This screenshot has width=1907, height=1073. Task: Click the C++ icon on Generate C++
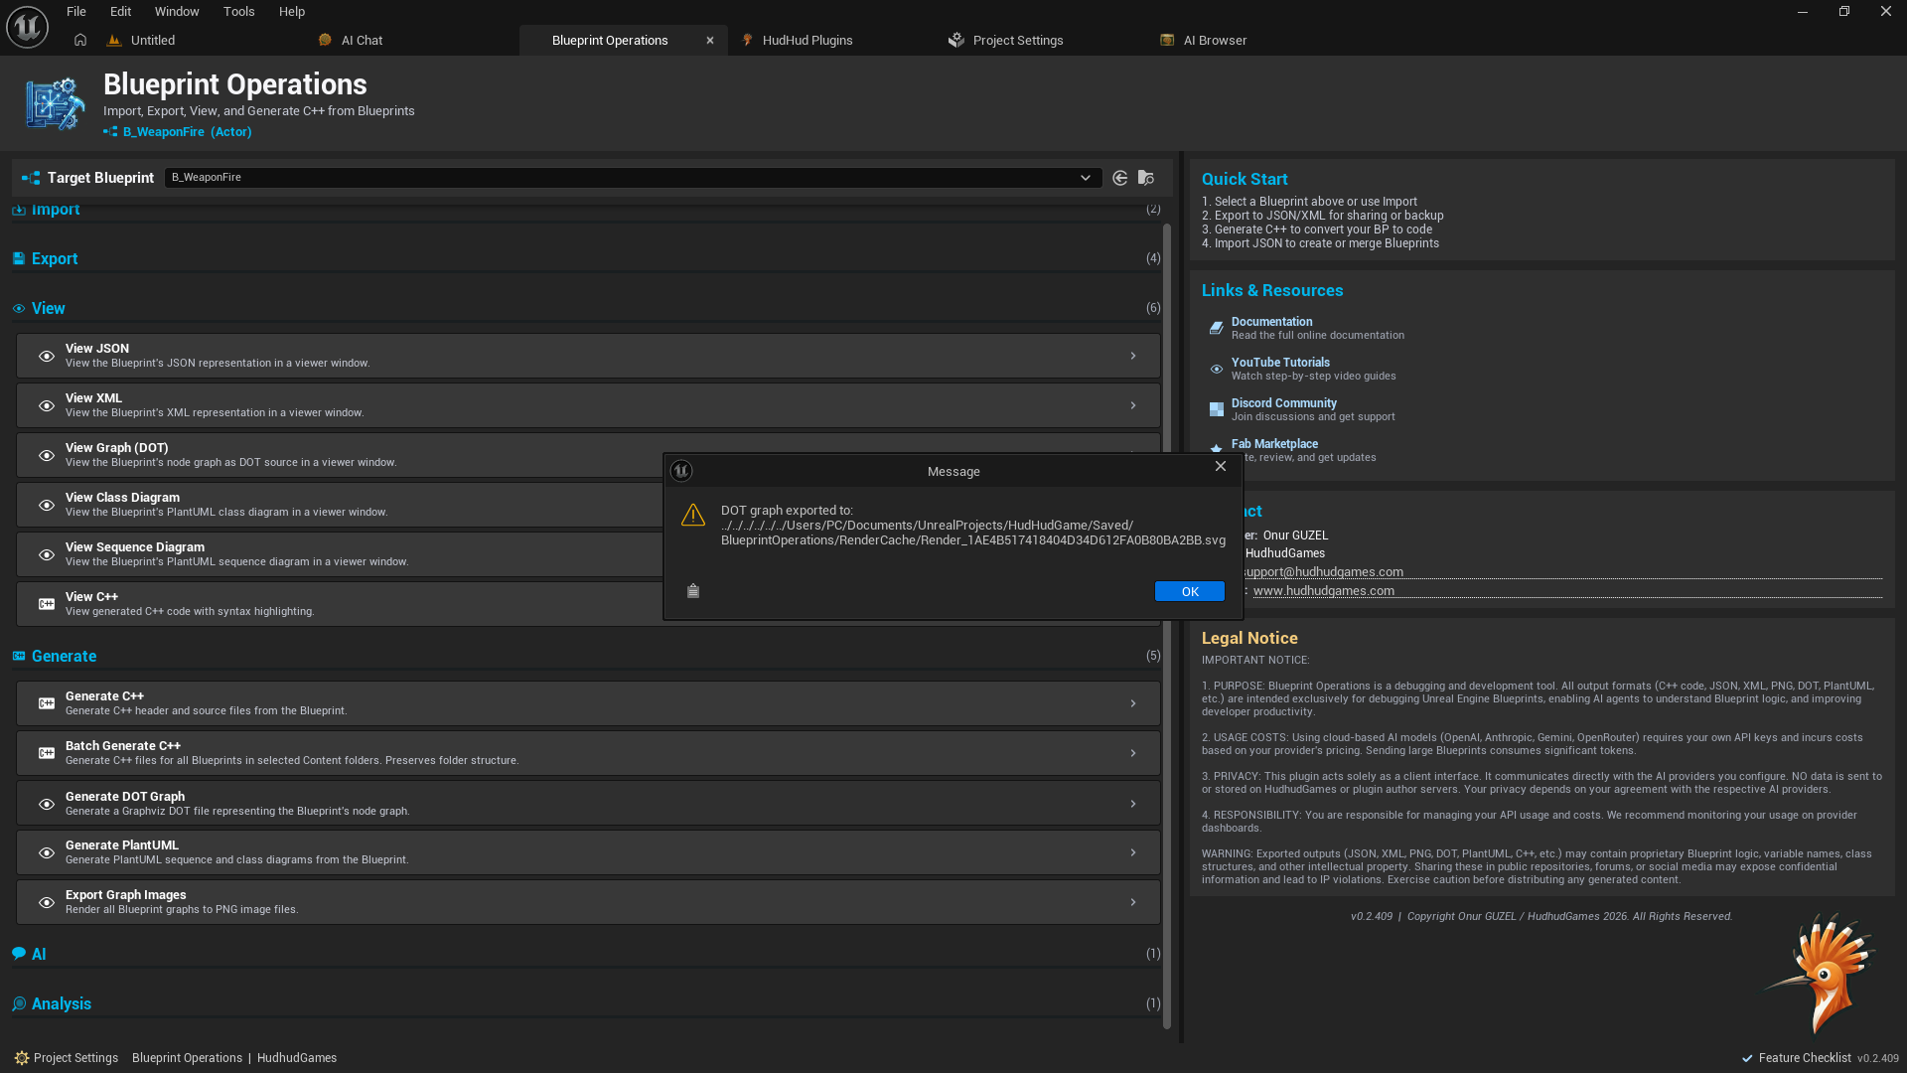click(47, 703)
